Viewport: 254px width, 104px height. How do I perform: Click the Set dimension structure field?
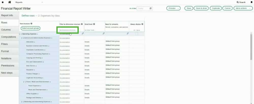[x=68, y=30]
